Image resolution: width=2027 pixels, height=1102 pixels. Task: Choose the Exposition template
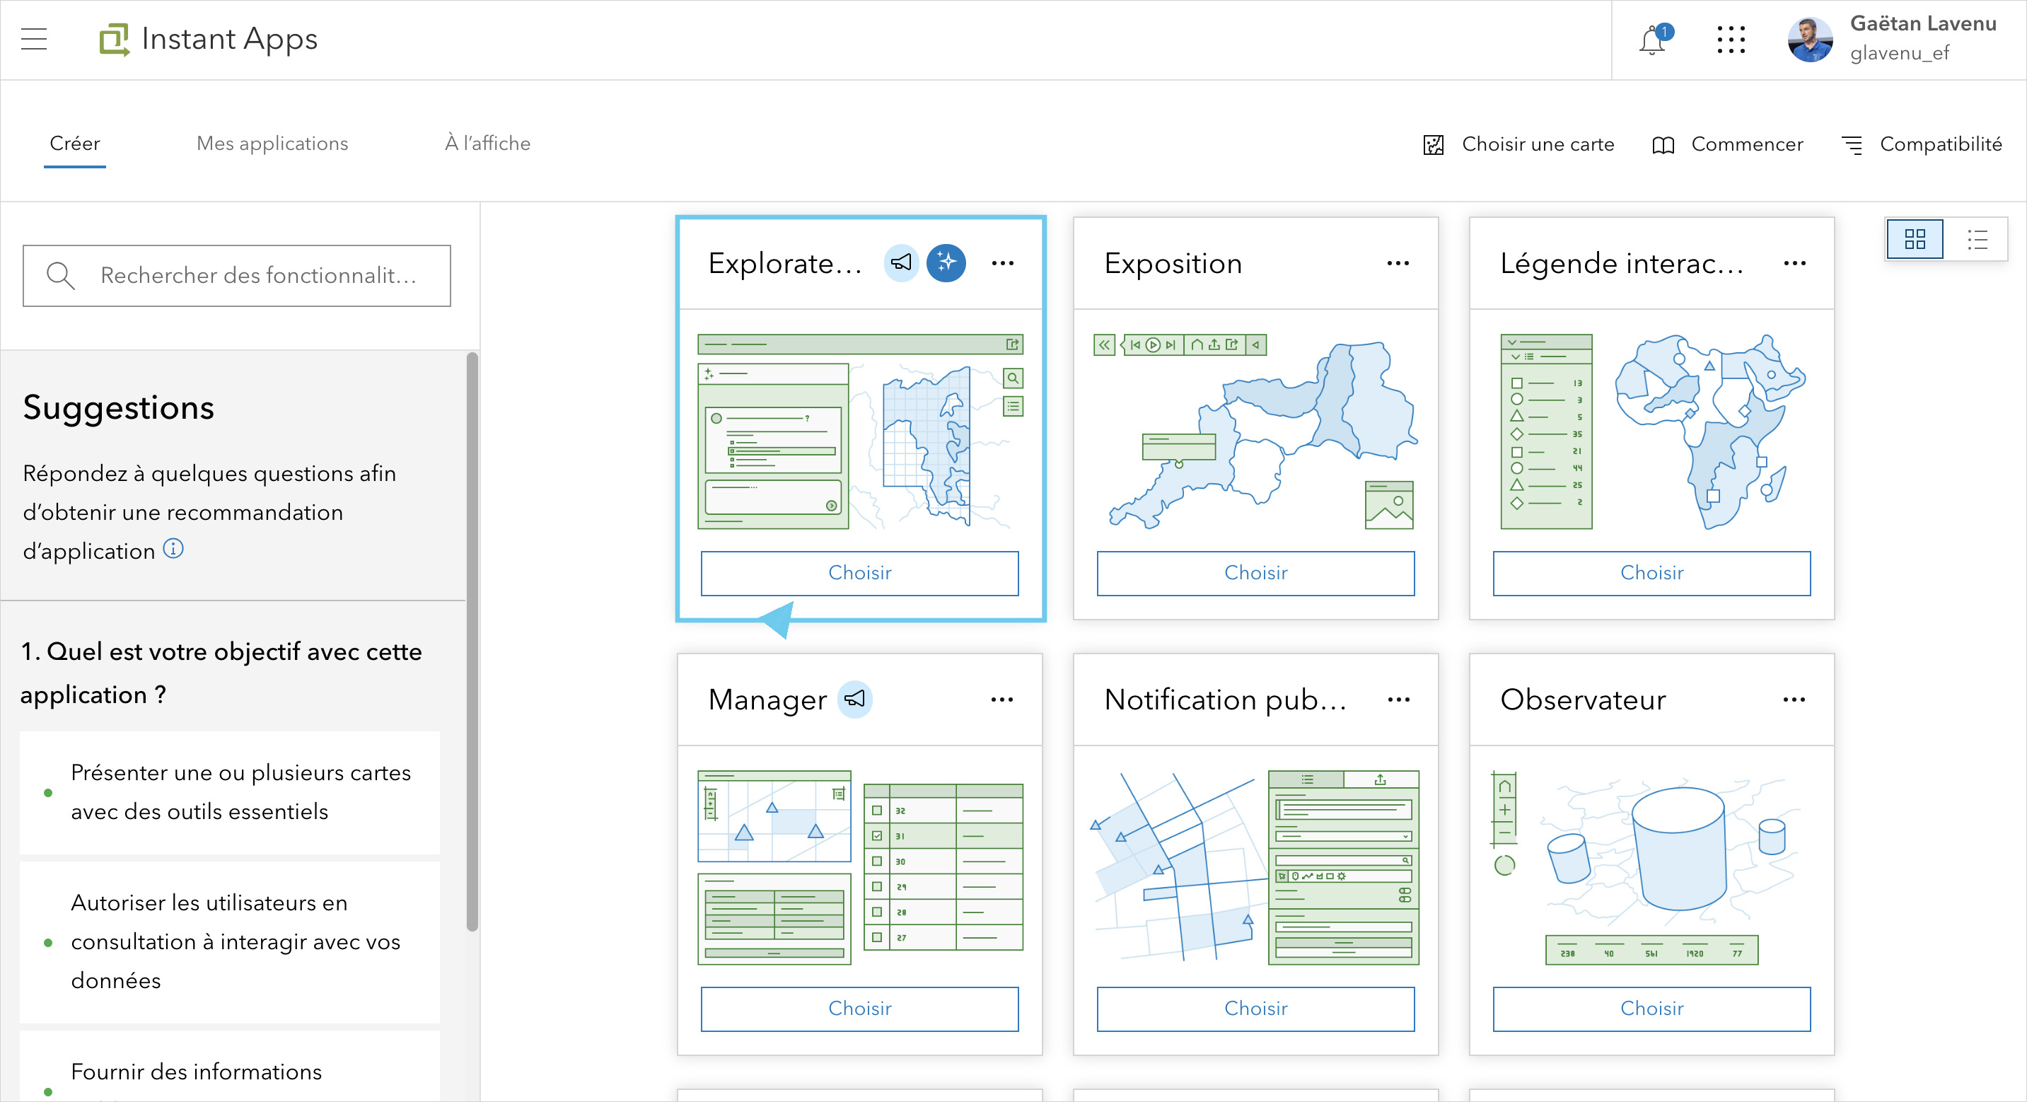pos(1256,573)
